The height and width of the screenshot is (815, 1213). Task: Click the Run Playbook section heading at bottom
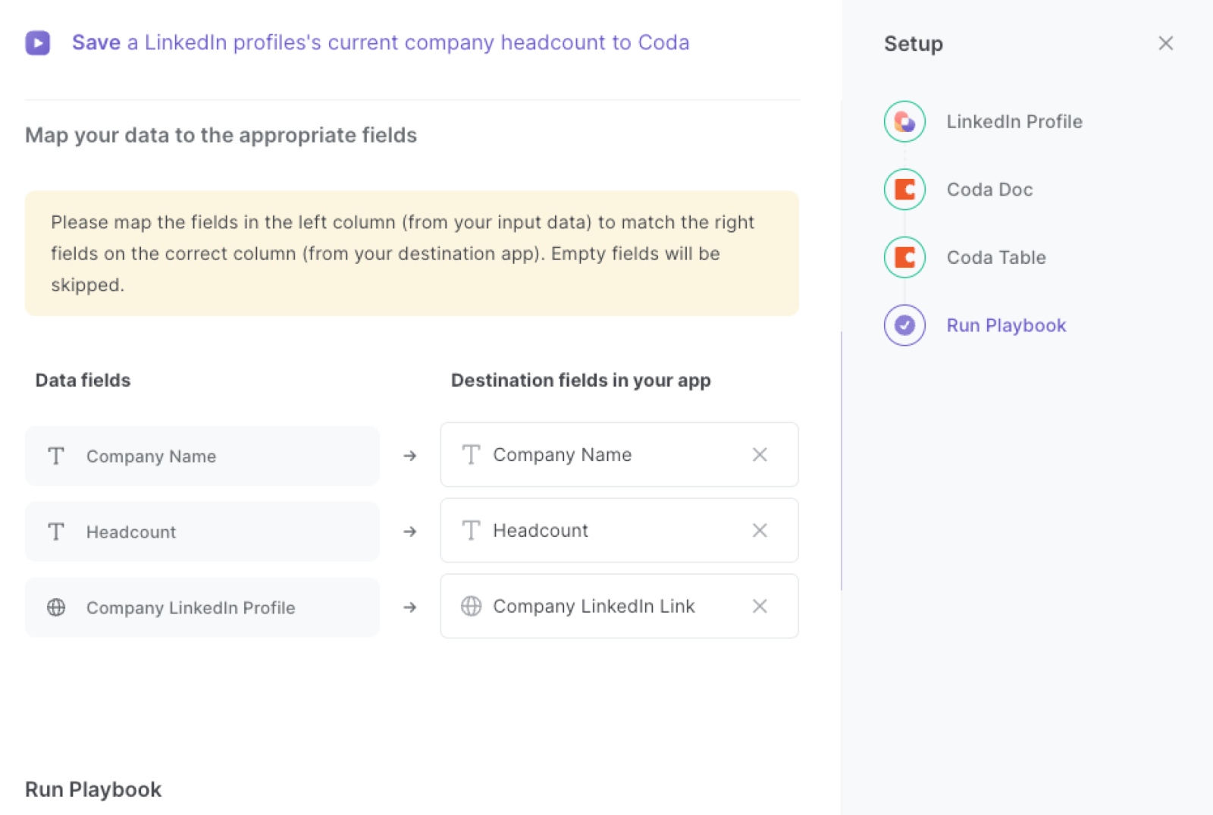(x=93, y=789)
